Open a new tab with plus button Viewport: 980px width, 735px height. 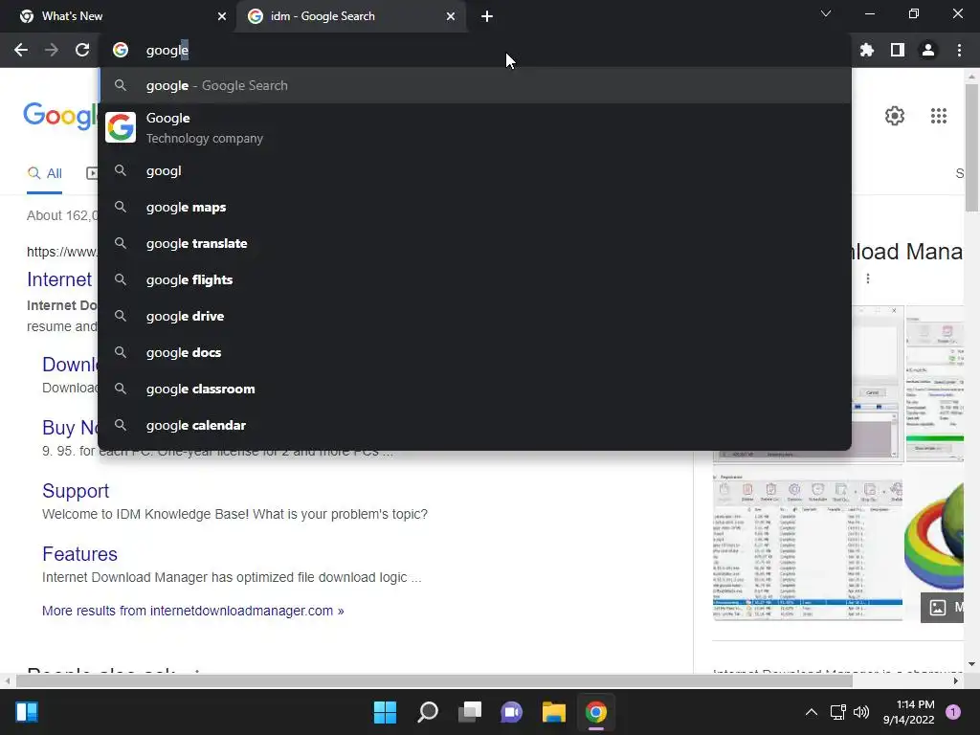(x=487, y=16)
